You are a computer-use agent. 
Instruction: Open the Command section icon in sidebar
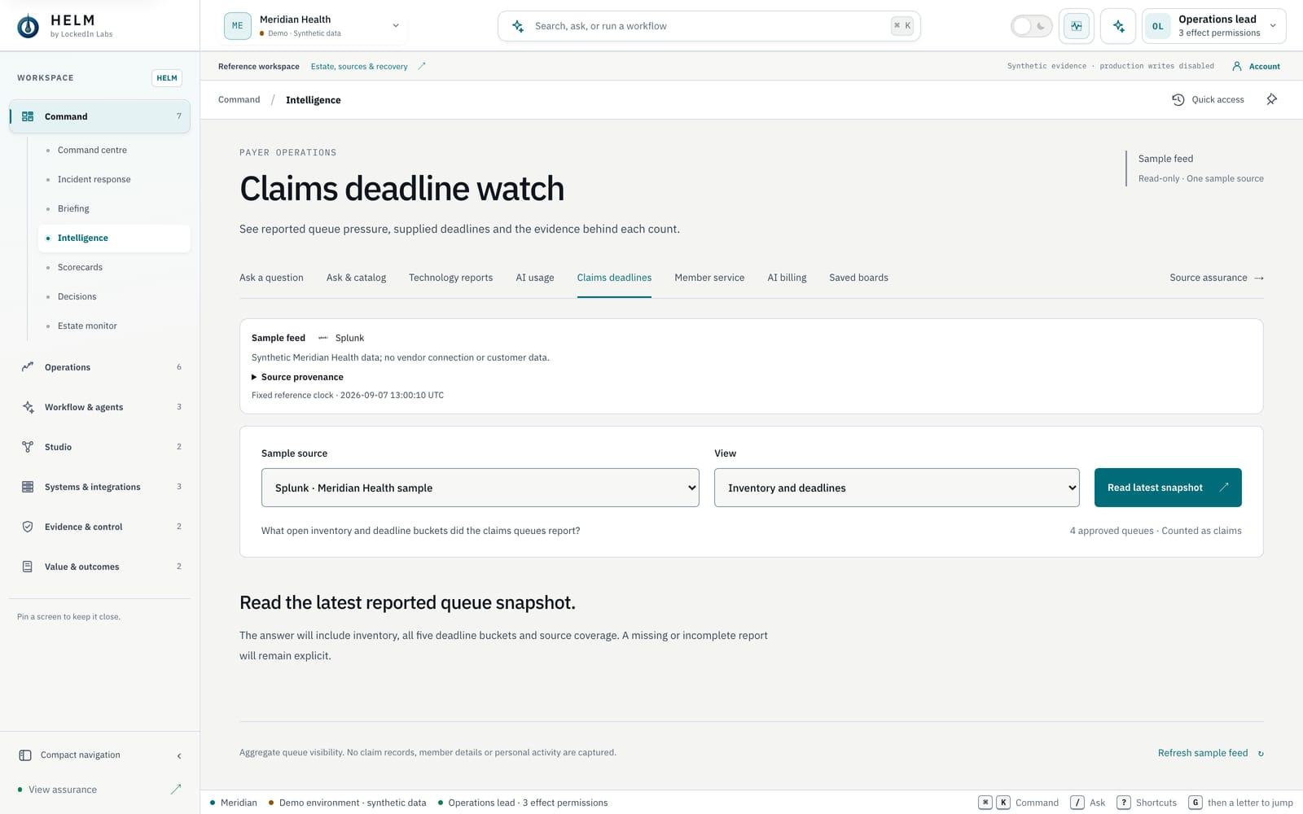click(x=28, y=116)
